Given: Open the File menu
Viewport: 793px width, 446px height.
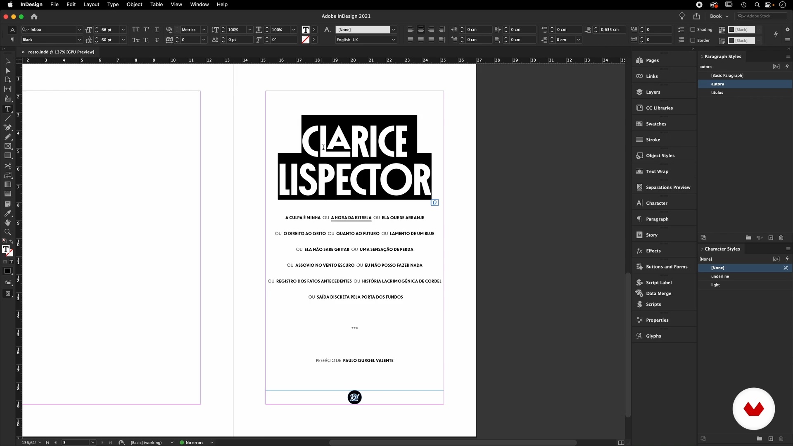Looking at the screenshot, I should tap(54, 5).
